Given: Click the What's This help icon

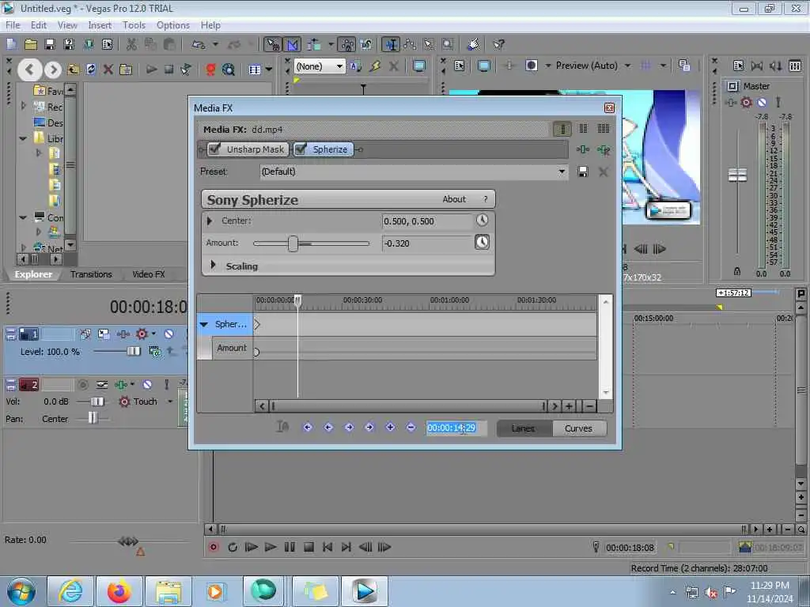Looking at the screenshot, I should tap(498, 44).
